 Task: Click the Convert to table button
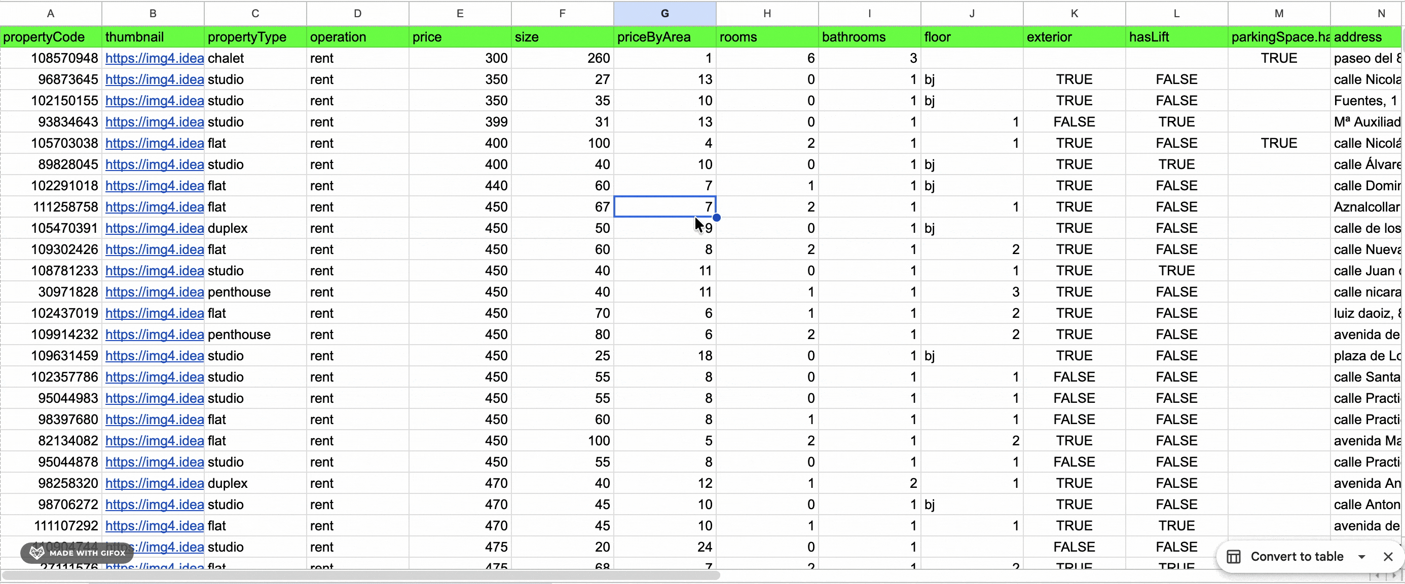(1298, 556)
